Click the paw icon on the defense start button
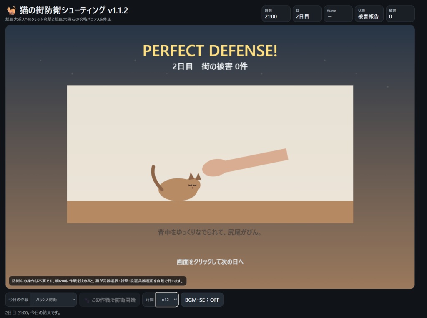 pos(87,300)
